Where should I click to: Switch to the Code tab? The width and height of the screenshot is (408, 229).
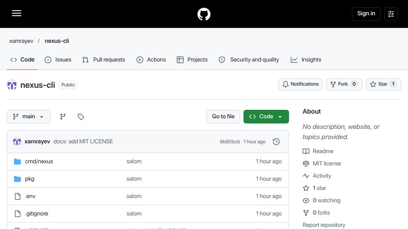coord(23,60)
